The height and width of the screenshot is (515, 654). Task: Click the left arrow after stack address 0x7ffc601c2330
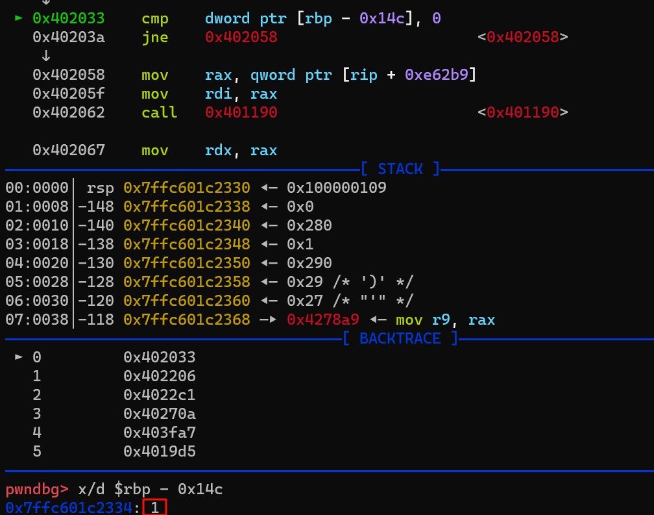269,188
